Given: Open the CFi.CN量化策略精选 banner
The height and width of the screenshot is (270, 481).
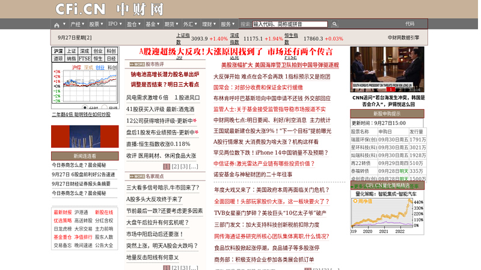Looking at the screenshot, I should (x=387, y=185).
